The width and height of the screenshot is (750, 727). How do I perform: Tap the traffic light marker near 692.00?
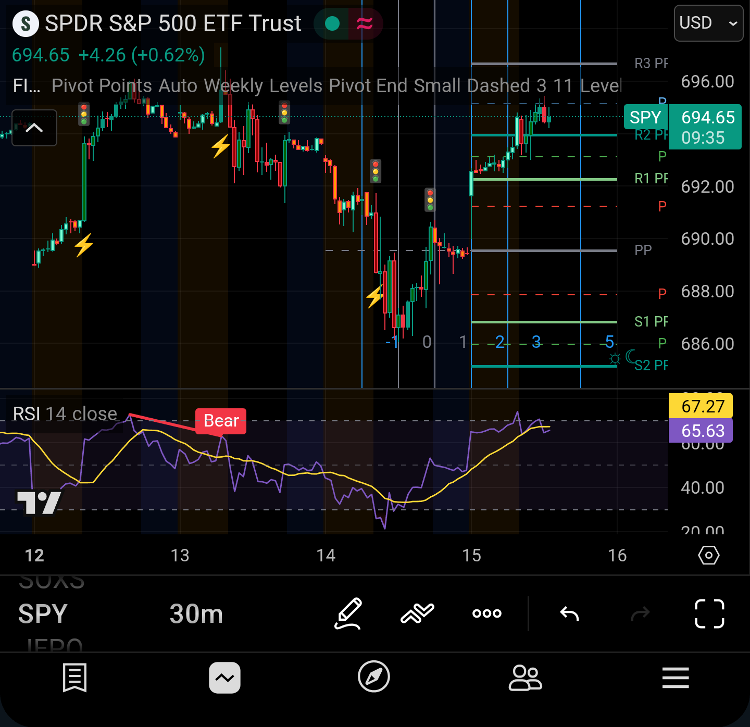[x=376, y=171]
